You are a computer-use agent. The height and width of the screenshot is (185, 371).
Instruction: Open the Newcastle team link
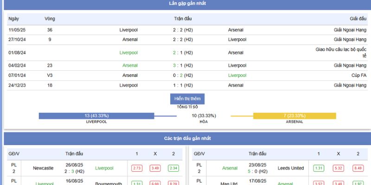tap(43, 168)
